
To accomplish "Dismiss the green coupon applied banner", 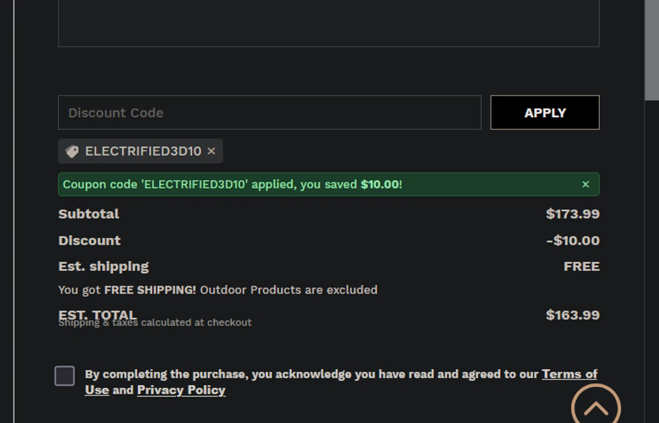I will pos(585,184).
